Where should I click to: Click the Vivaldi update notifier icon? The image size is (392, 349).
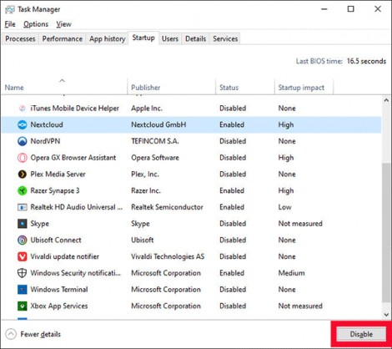tap(23, 256)
